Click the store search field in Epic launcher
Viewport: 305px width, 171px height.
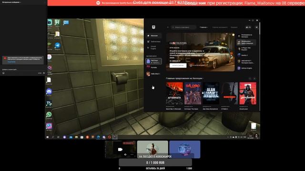183,28
